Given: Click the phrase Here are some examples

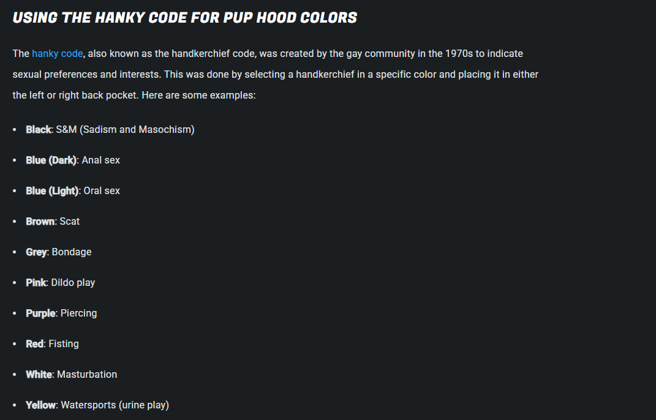Looking at the screenshot, I should point(198,96).
